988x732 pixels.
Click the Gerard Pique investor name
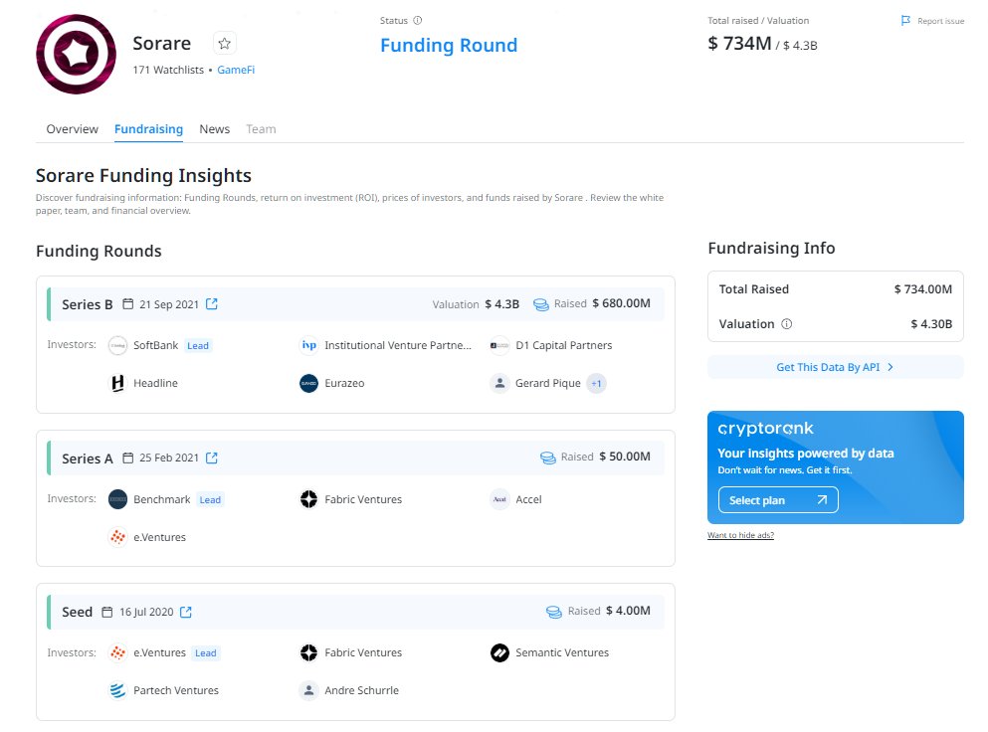point(548,383)
